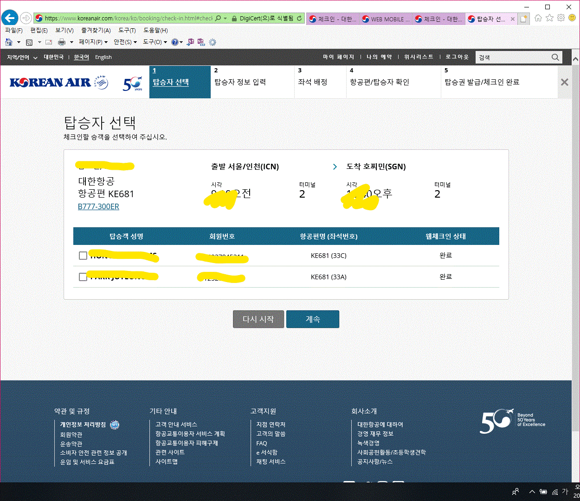Go back with the browser back arrow
This screenshot has height=501, width=580.
(10, 18)
